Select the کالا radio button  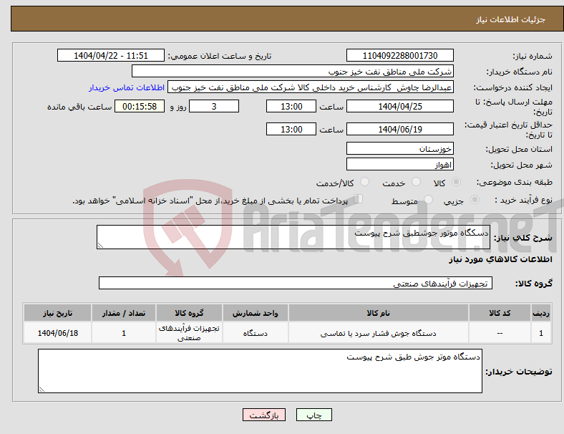pos(456,182)
